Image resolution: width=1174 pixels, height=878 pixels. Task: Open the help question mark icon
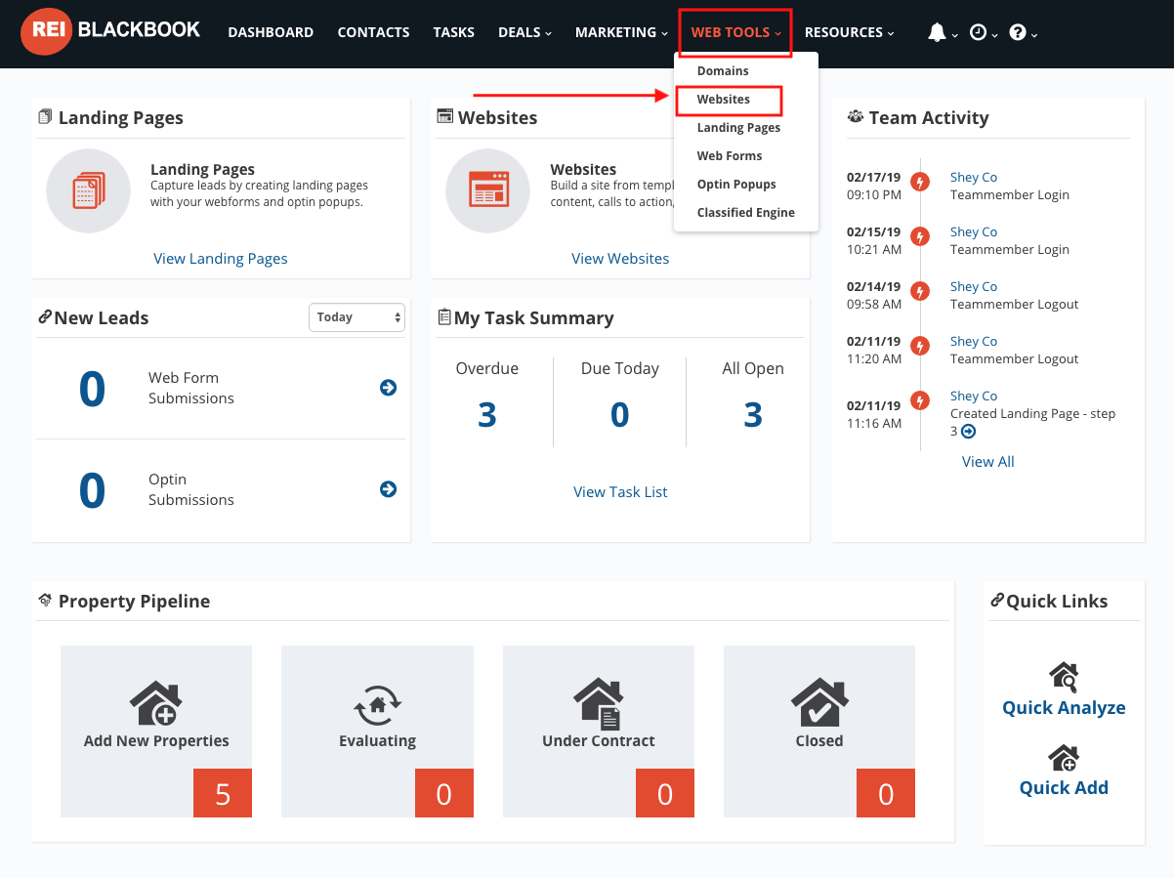tap(1018, 32)
